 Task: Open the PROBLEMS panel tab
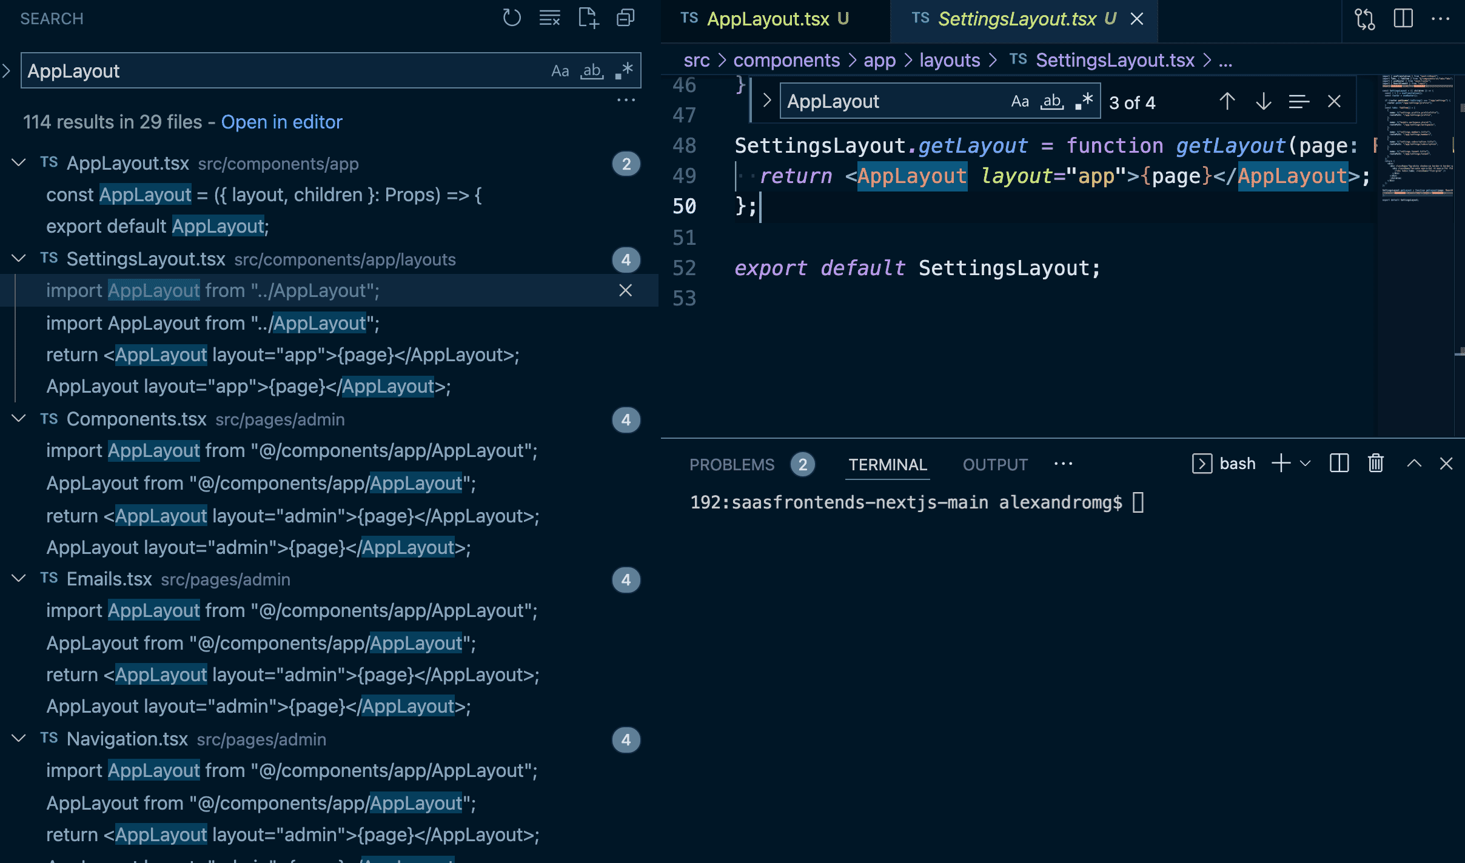(732, 464)
